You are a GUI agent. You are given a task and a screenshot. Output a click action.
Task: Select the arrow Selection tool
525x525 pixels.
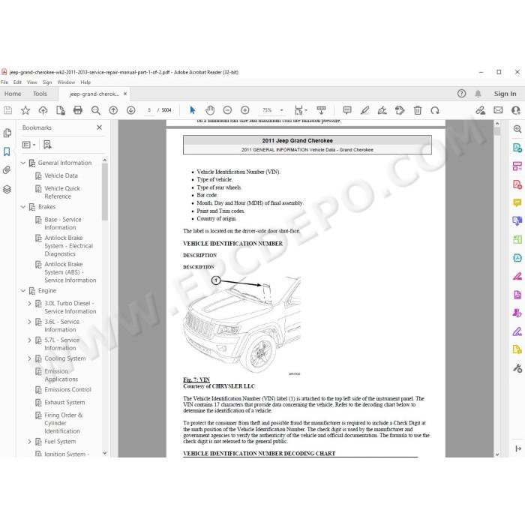tap(192, 110)
